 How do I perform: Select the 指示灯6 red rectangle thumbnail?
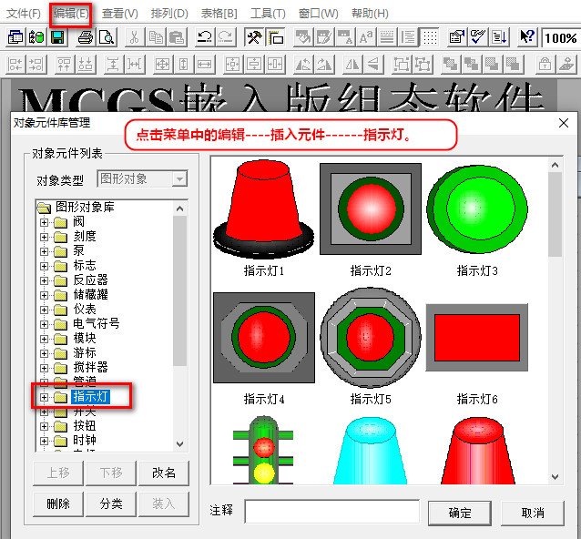[x=477, y=338]
